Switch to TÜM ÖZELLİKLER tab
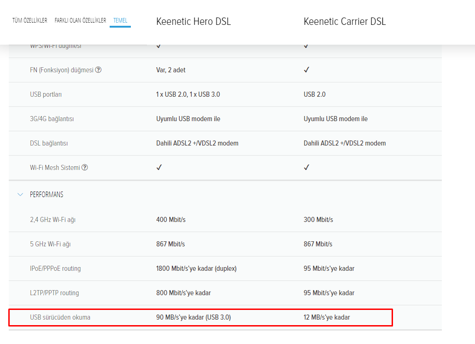This screenshot has height=344, width=475. point(29,21)
